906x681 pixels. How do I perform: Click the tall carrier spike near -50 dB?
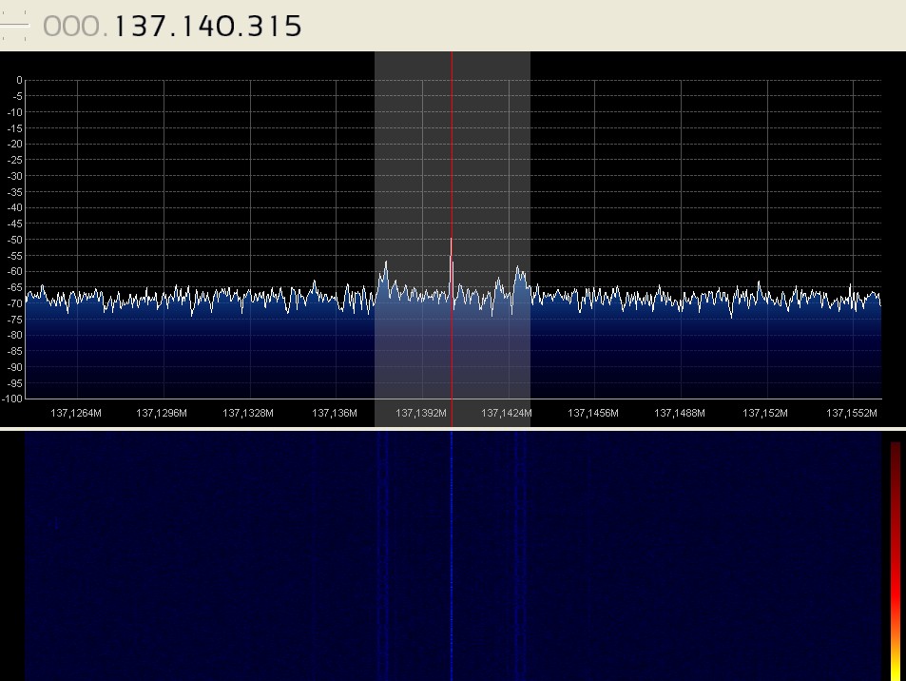[452, 266]
